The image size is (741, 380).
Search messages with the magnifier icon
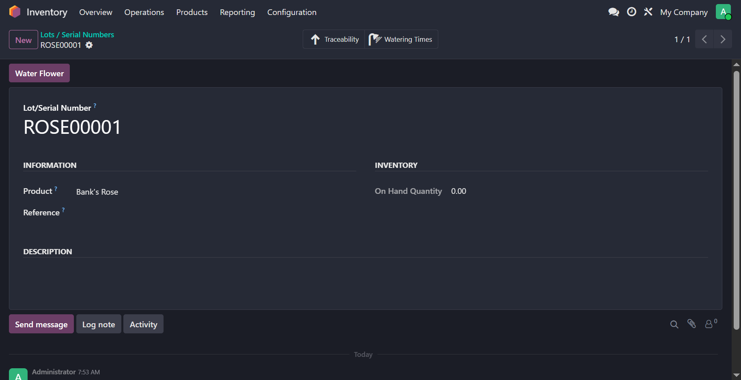point(674,324)
